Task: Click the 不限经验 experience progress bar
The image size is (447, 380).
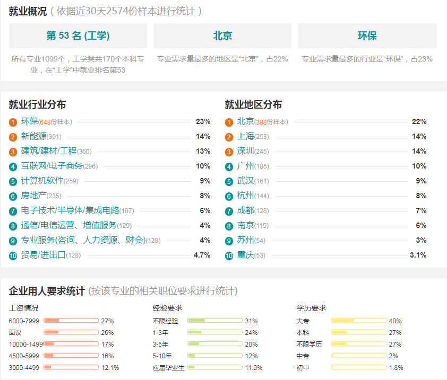Action: (x=215, y=321)
